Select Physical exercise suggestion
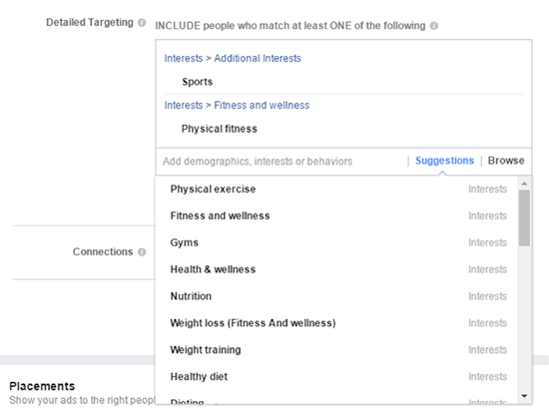Viewport: 549px width, 416px height. 337,189
